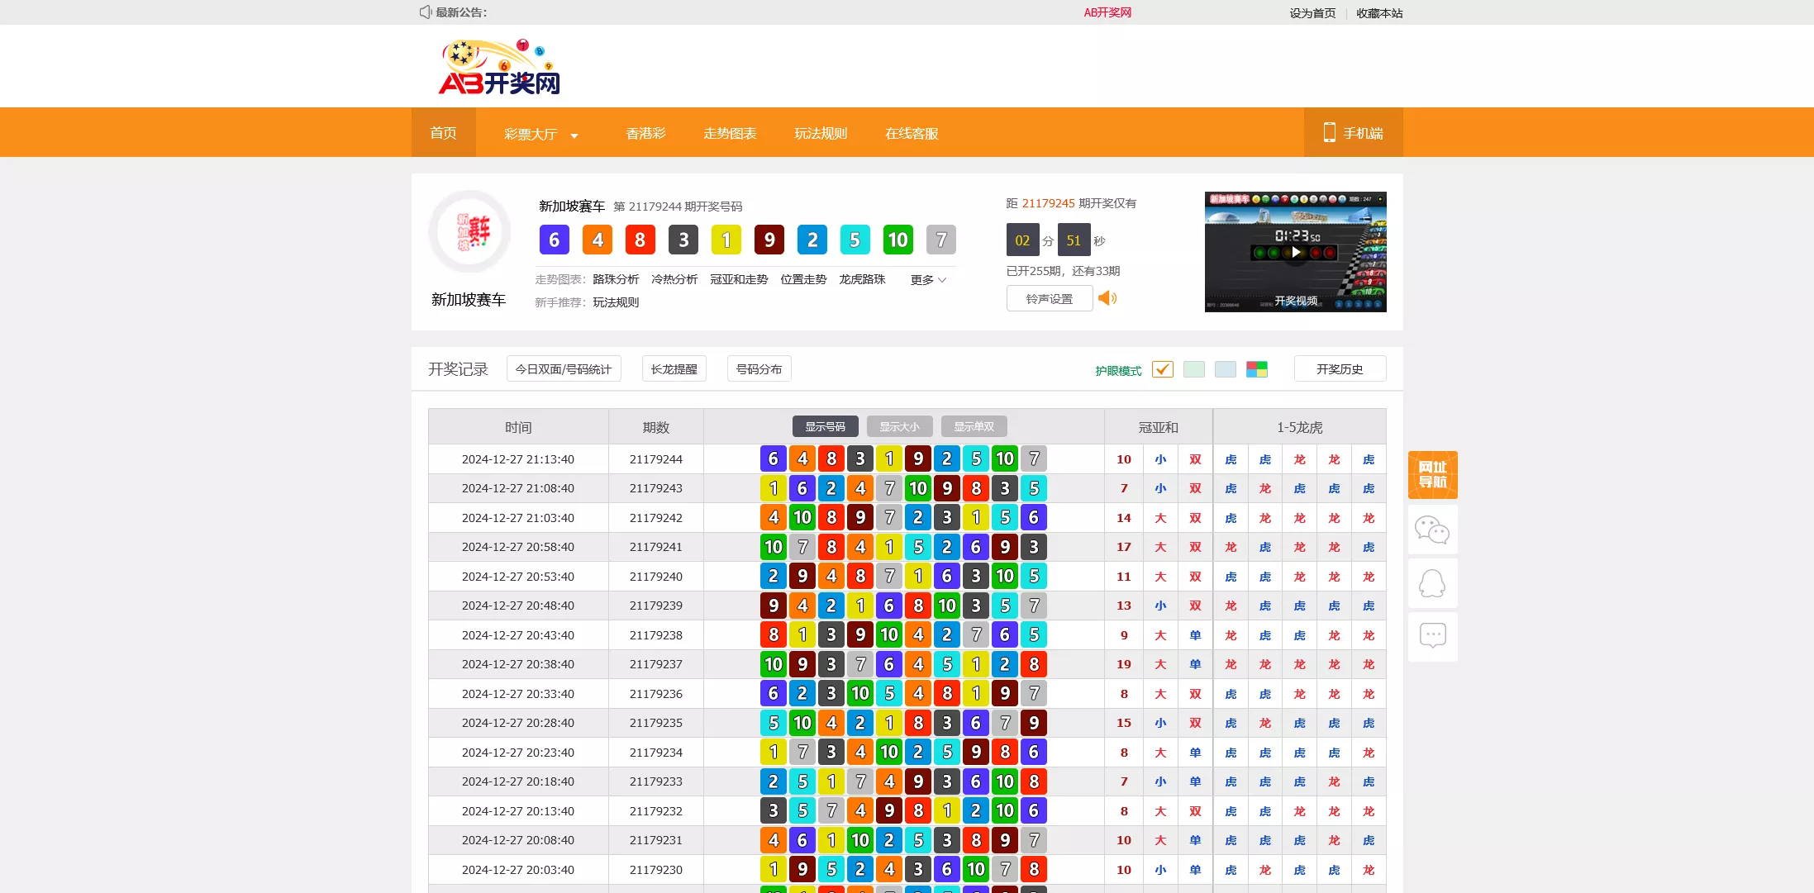Select the 显示单双 display option
Image resolution: width=1814 pixels, height=893 pixels.
point(974,426)
